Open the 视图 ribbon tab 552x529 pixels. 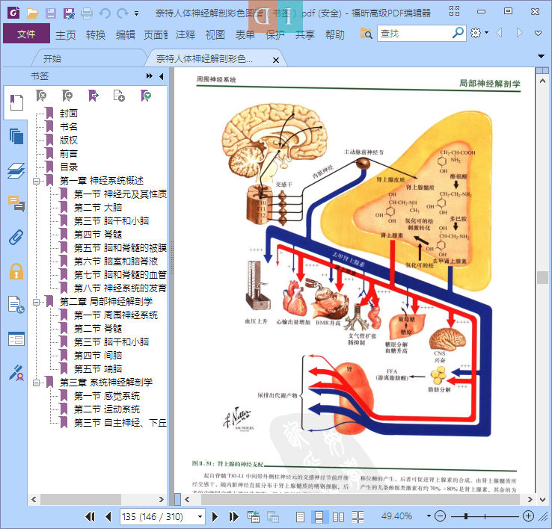pyautogui.click(x=215, y=34)
